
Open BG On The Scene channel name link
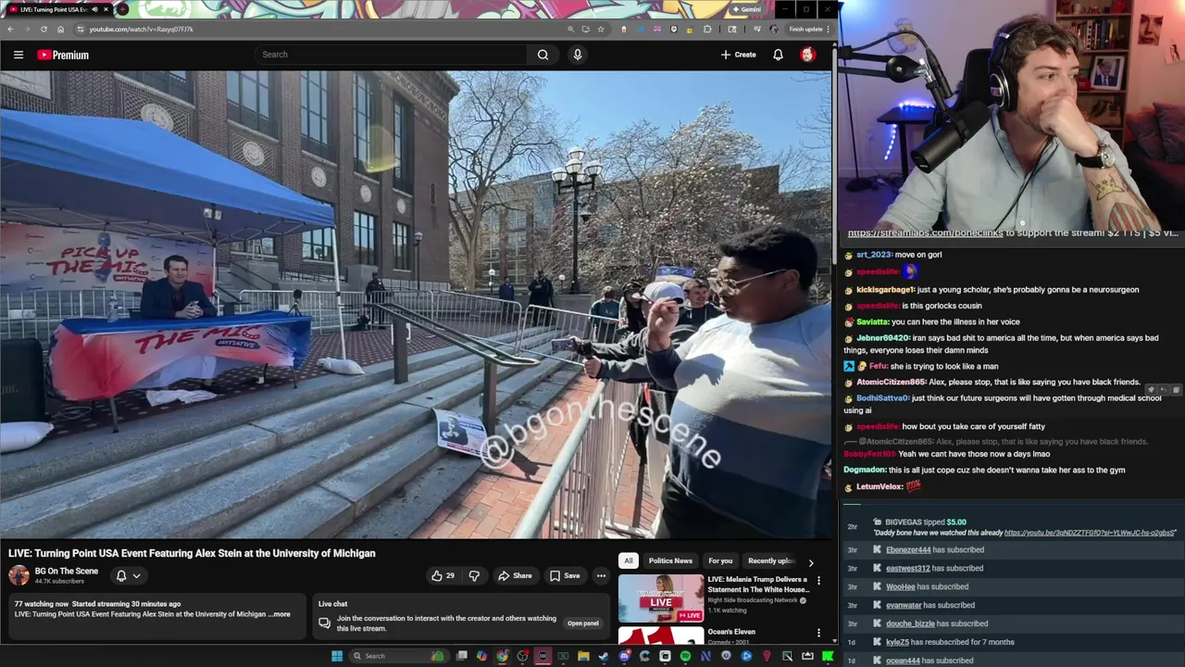[x=67, y=571]
